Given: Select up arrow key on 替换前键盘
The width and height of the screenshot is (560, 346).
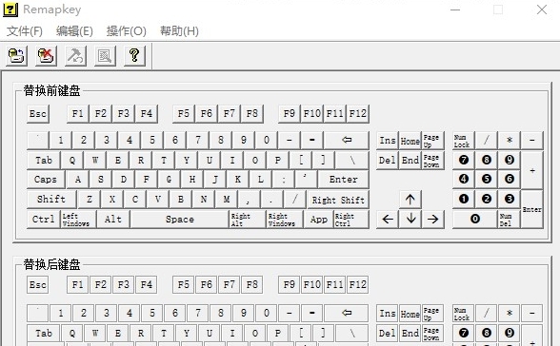Looking at the screenshot, I should coord(410,200).
